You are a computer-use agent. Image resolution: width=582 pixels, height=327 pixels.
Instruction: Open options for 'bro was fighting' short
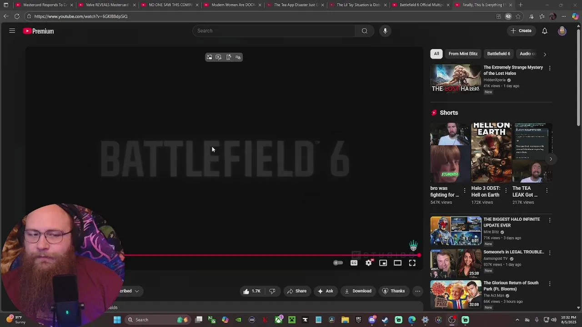click(x=464, y=190)
